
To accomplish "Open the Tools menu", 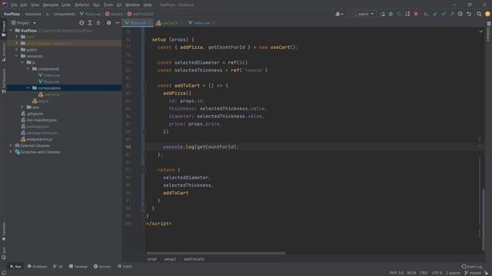I will 108,5.
